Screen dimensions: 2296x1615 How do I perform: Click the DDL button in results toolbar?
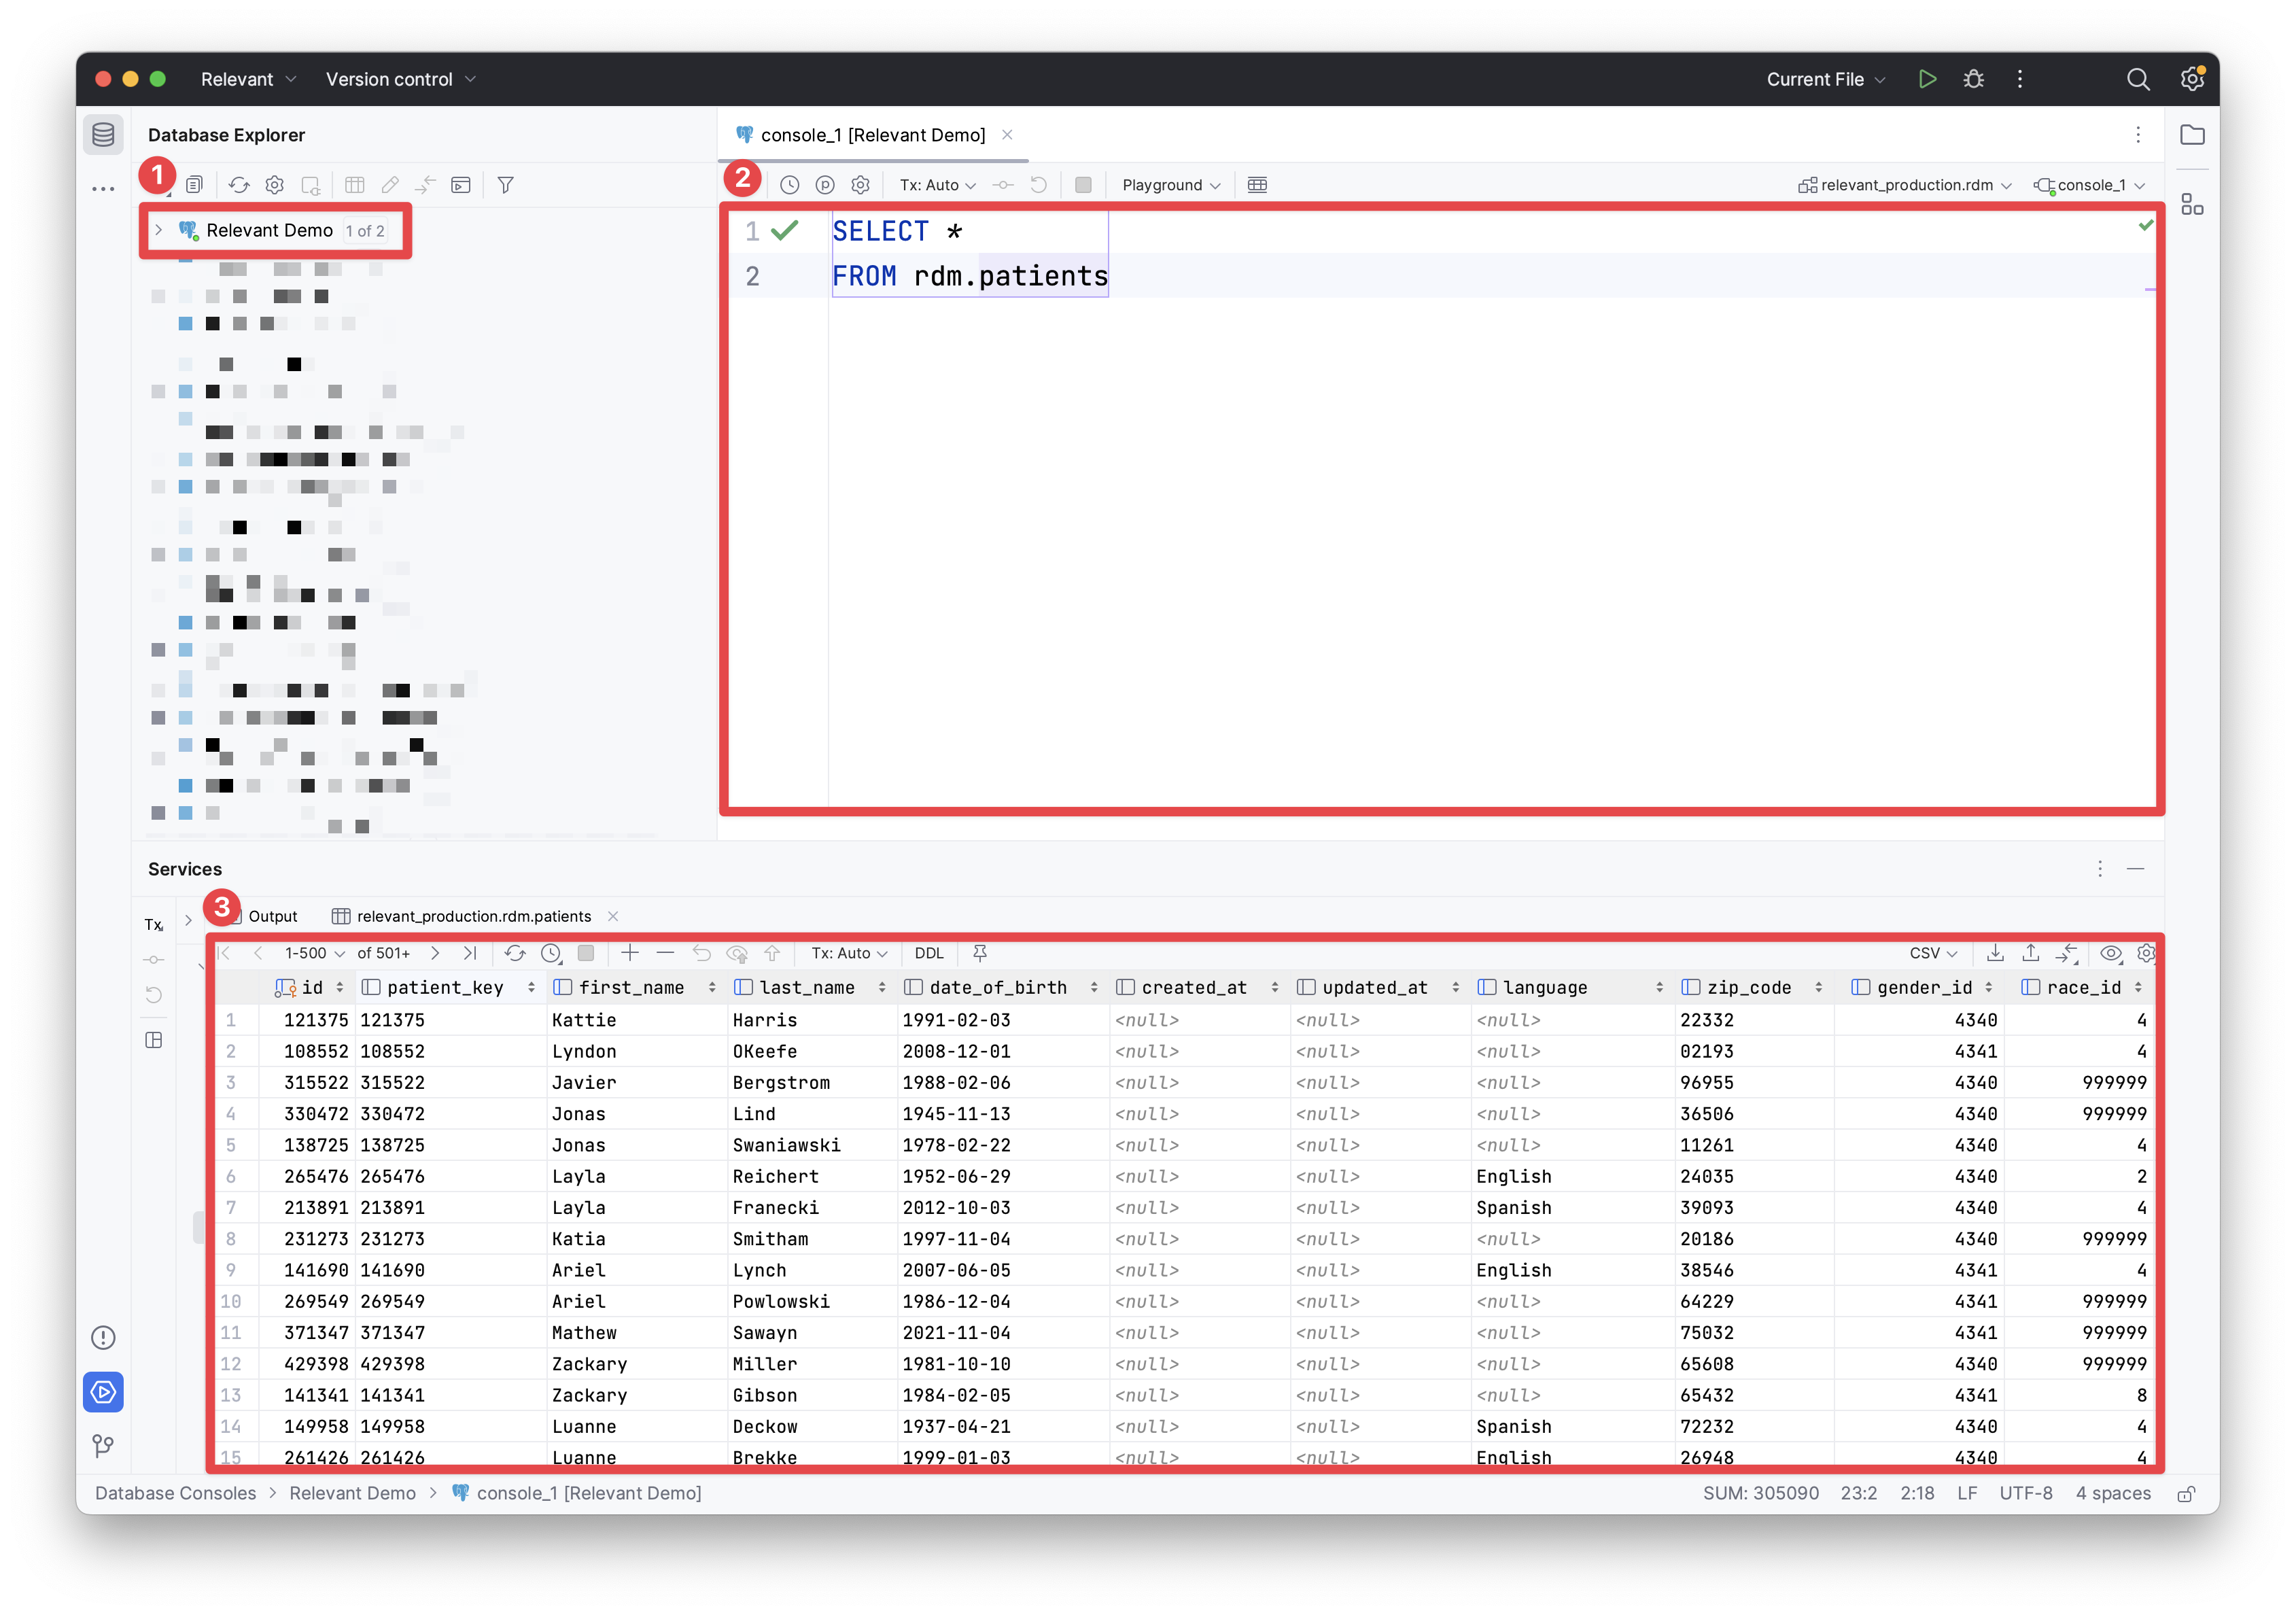point(928,953)
